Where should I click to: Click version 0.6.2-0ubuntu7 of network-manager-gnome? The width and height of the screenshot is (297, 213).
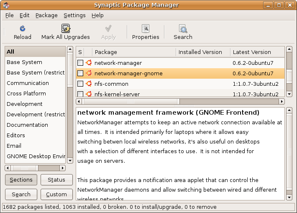(253, 73)
